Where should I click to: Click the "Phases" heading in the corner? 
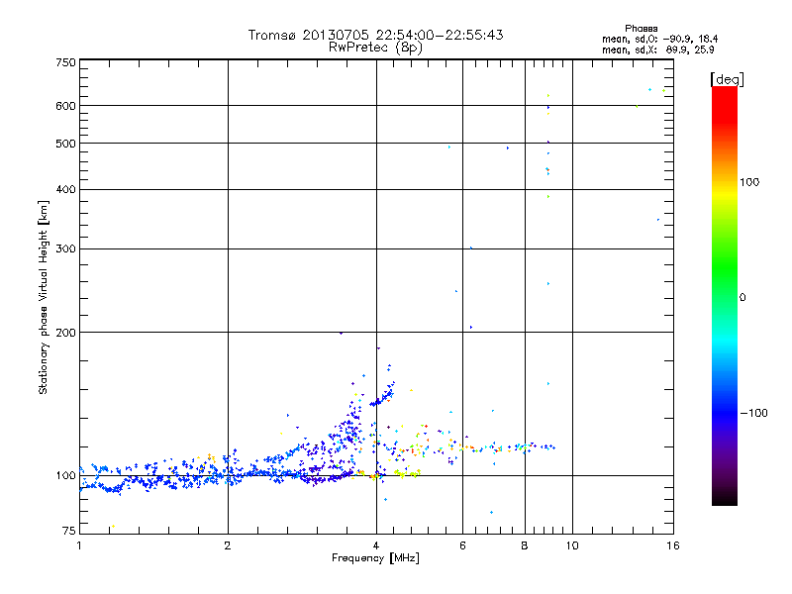pyautogui.click(x=641, y=29)
